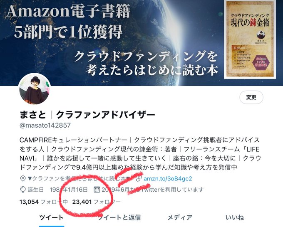Viewport: 283px width, 227px height.
Task: Click the calendar joined-date icon
Action: [97, 190]
